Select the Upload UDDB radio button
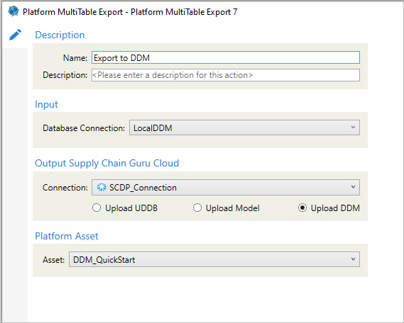 pos(97,208)
